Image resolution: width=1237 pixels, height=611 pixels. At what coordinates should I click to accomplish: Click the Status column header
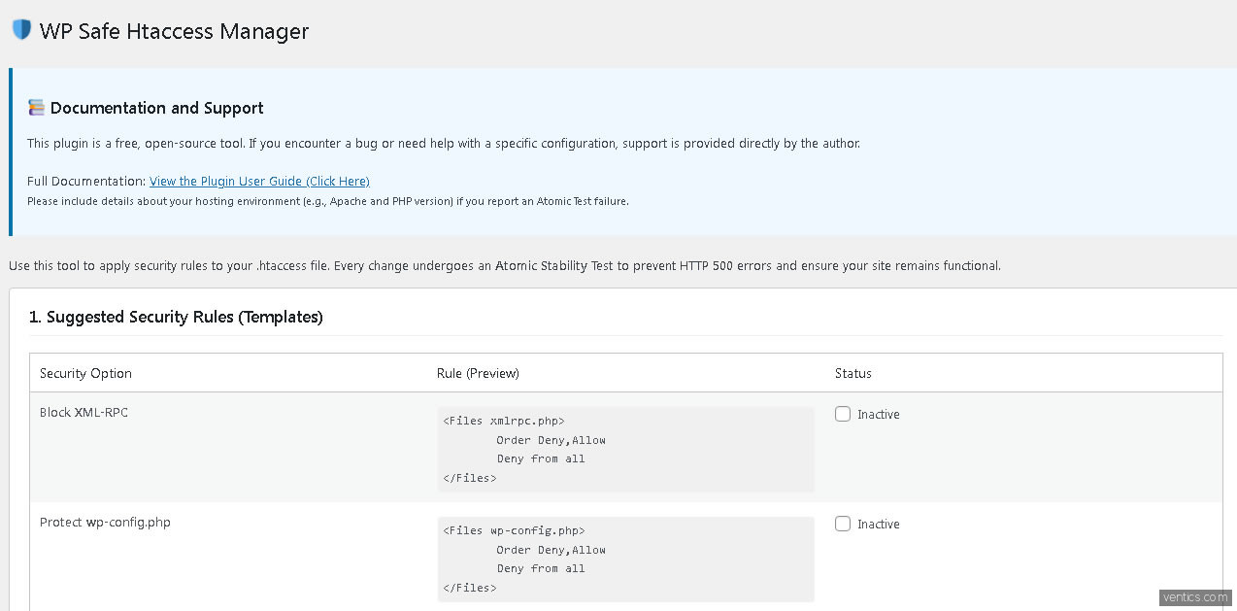[x=853, y=373]
